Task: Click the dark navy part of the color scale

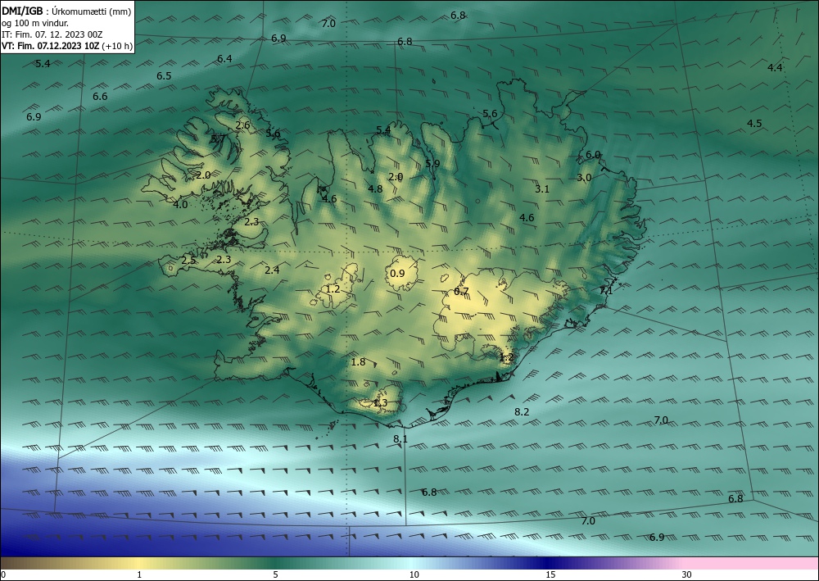Action: click(x=549, y=563)
